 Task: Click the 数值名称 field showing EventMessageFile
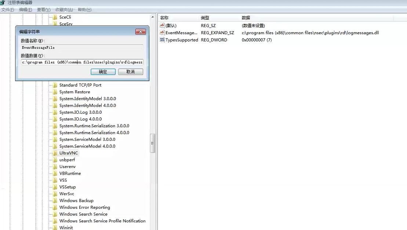[82, 47]
